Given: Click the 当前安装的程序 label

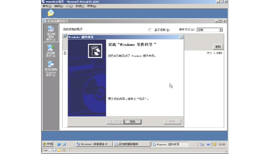Looking at the screenshot, I should (73, 29).
